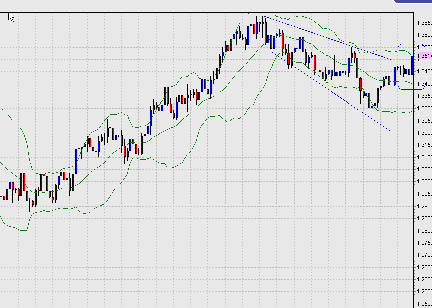Click the latest tall blue candlestick at chart edge
432x308 pixels.
click(412, 65)
